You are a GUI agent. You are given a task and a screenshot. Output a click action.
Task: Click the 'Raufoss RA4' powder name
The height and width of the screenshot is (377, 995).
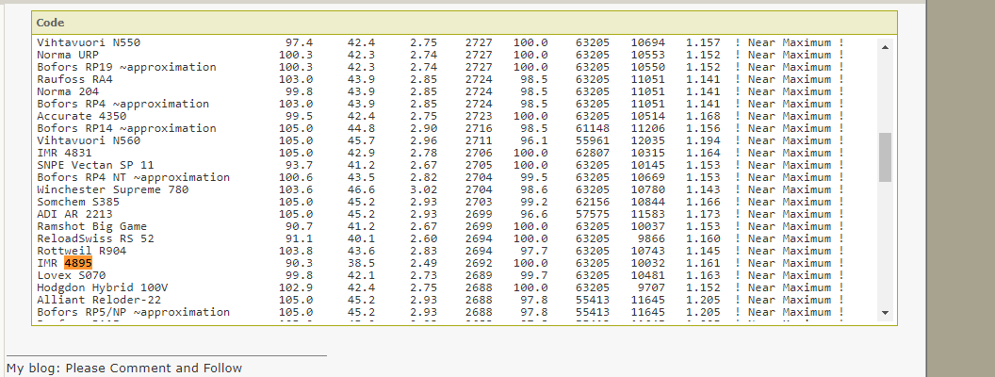point(74,79)
